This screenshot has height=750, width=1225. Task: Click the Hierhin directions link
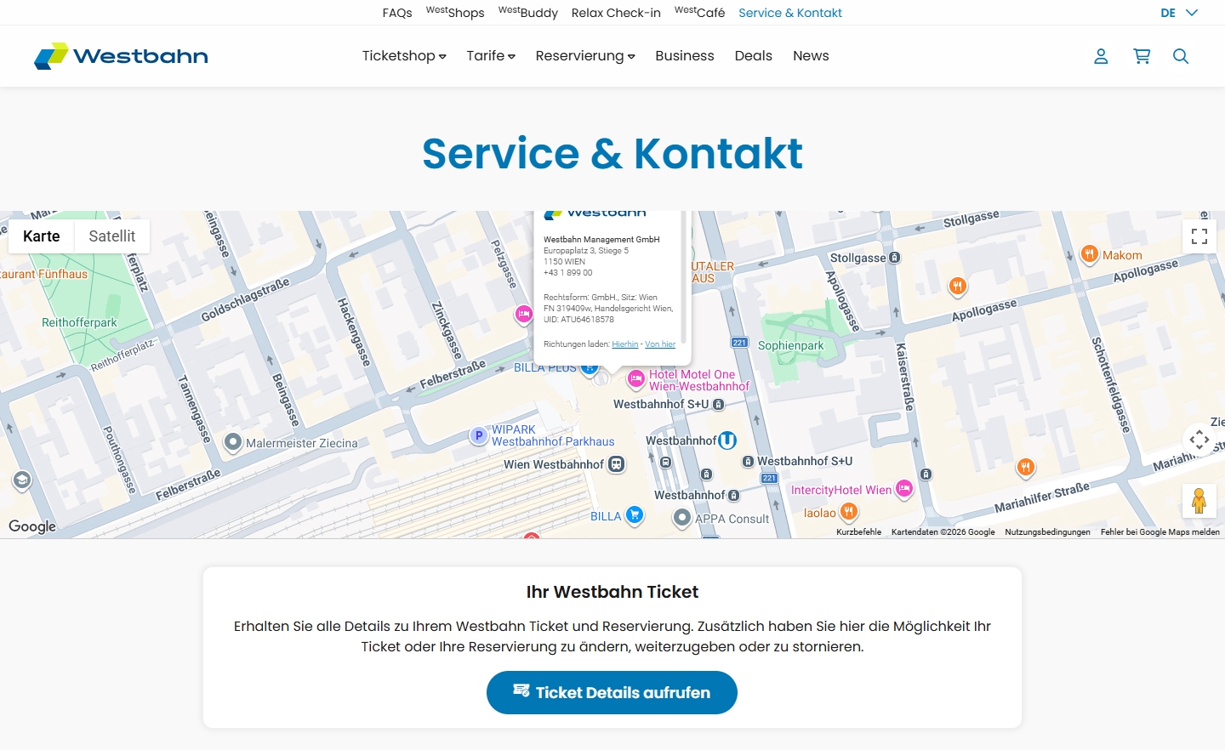pyautogui.click(x=625, y=344)
